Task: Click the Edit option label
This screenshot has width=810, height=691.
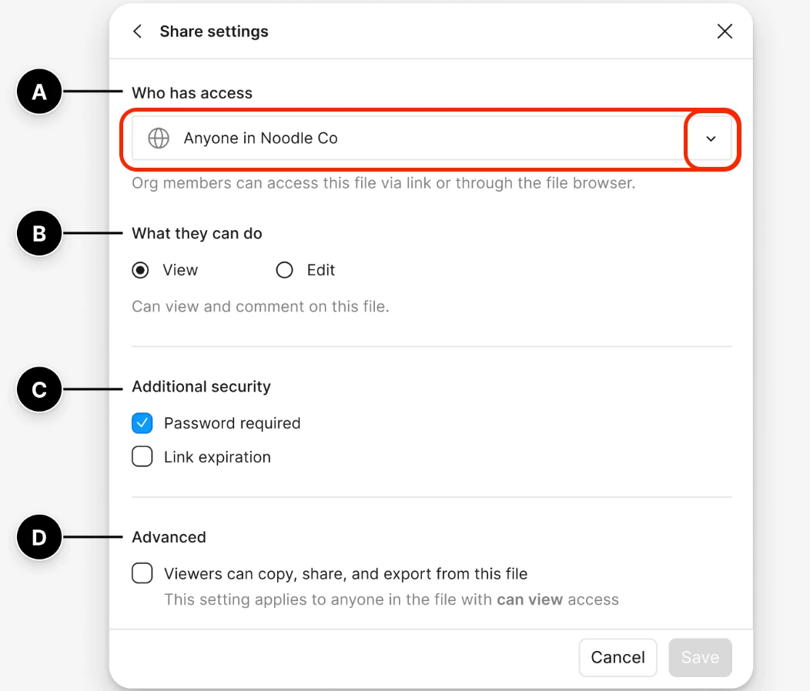Action: (x=321, y=270)
